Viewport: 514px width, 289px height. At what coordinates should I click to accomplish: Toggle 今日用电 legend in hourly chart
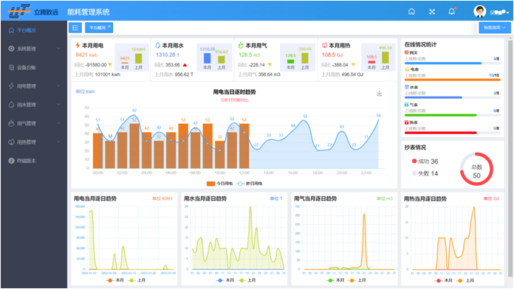(219, 184)
